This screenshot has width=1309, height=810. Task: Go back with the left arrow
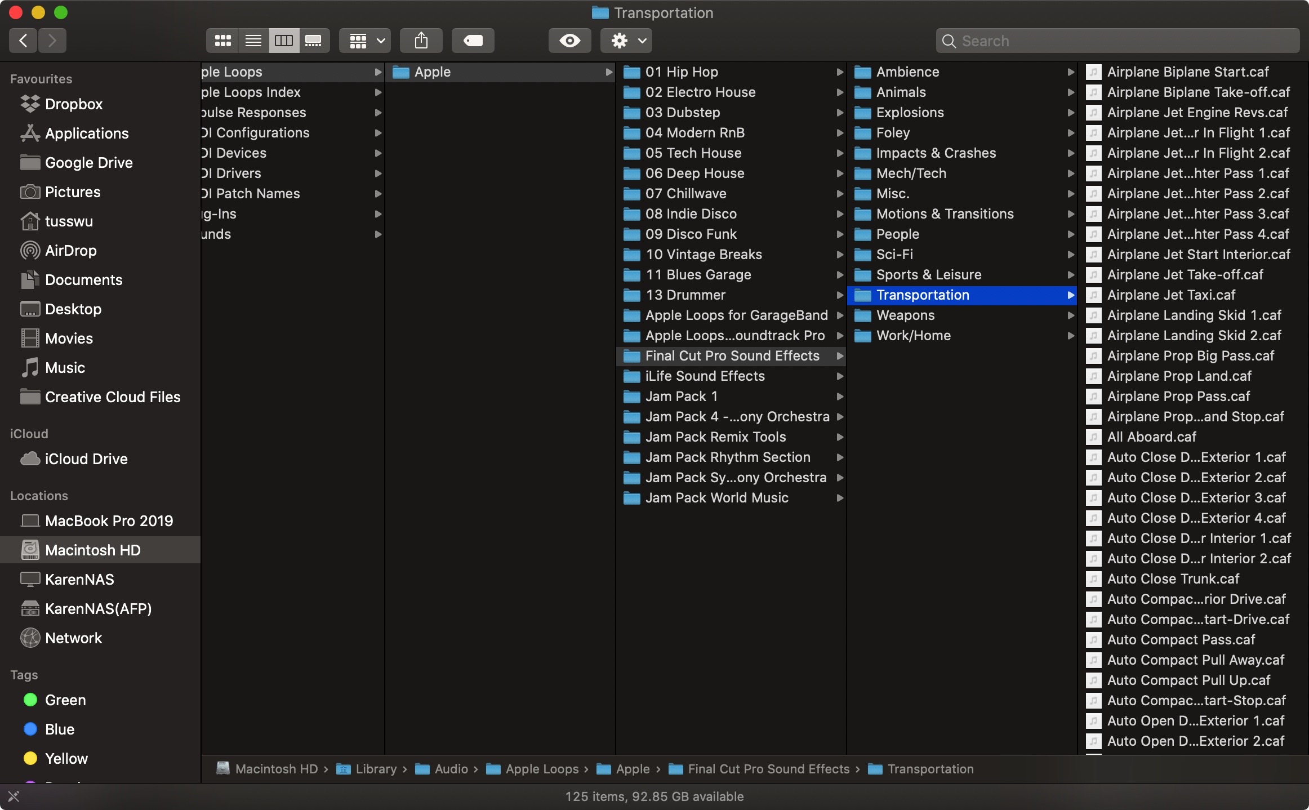coord(23,41)
